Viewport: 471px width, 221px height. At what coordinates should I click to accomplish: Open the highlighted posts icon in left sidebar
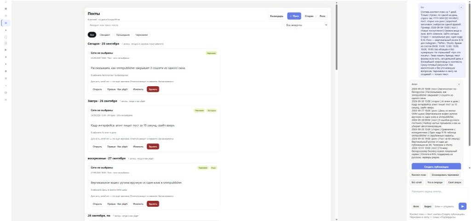(x=6, y=23)
